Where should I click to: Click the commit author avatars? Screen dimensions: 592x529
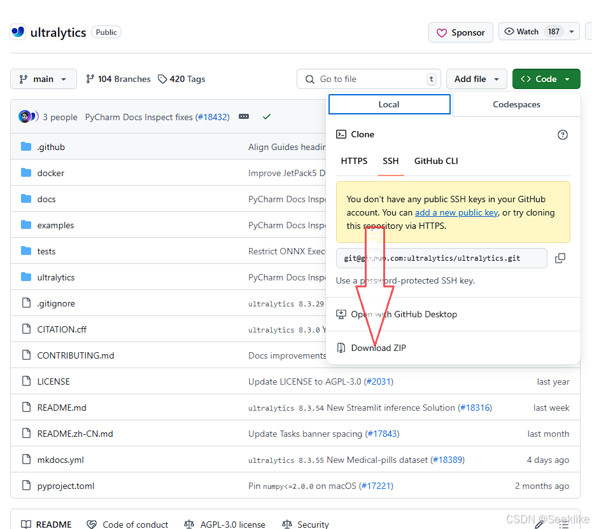click(x=28, y=116)
